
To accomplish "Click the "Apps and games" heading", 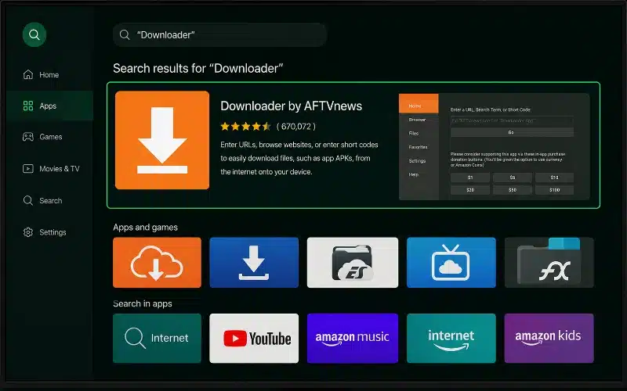I will click(145, 228).
